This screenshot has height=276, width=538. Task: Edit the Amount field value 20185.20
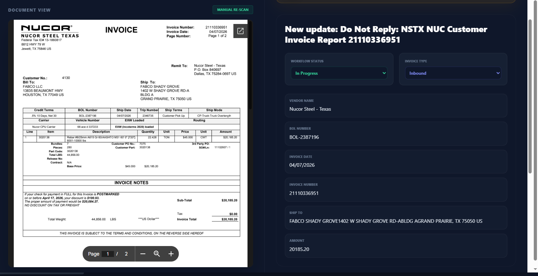396,246
